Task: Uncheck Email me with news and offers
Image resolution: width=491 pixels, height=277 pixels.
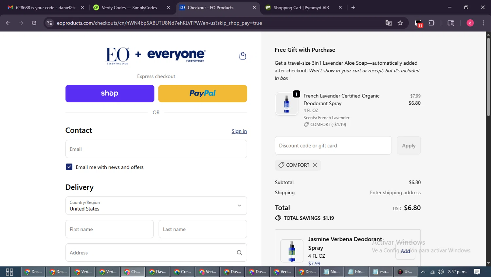Action: (69, 167)
